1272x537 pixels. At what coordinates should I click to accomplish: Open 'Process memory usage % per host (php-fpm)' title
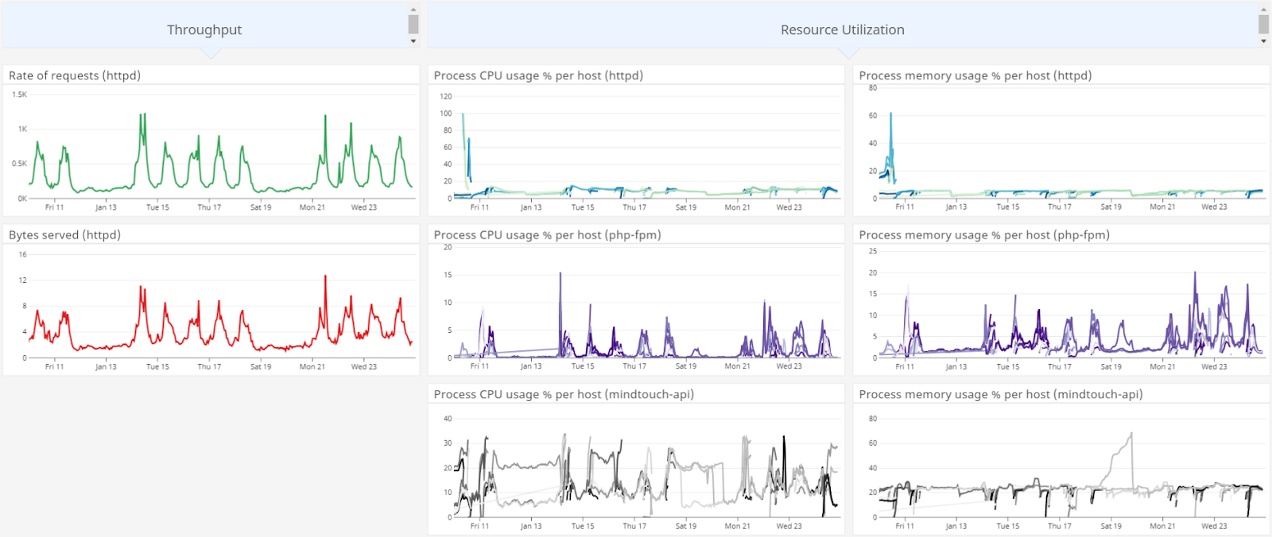click(984, 235)
